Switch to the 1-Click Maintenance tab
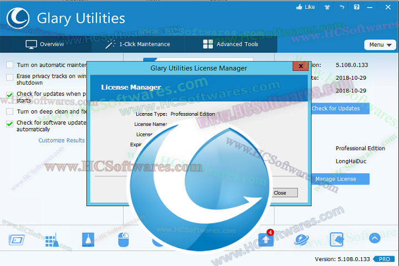 point(137,44)
